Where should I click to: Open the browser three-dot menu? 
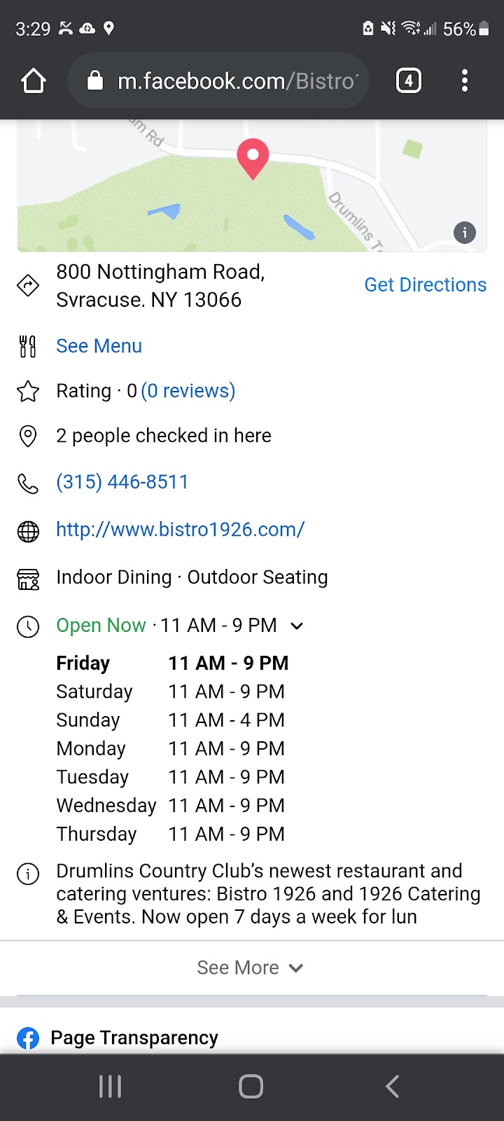[x=464, y=81]
